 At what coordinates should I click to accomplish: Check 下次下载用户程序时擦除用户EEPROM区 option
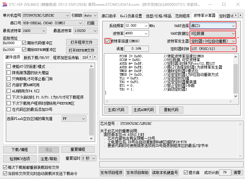9,103
